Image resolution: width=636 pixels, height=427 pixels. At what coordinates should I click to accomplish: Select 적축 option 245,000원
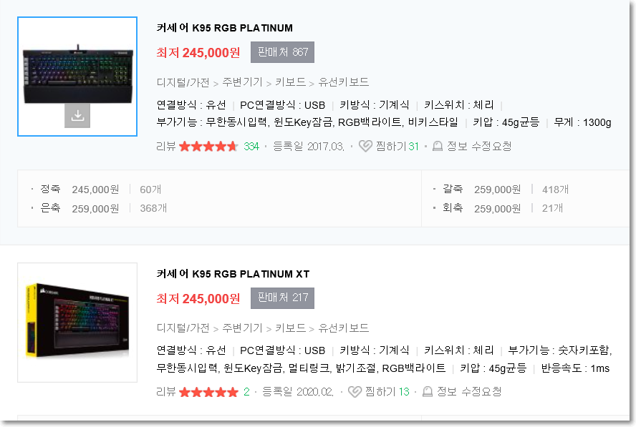pyautogui.click(x=79, y=190)
